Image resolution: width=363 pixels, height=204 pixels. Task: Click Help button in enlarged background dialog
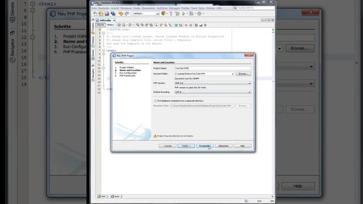[x=298, y=186]
